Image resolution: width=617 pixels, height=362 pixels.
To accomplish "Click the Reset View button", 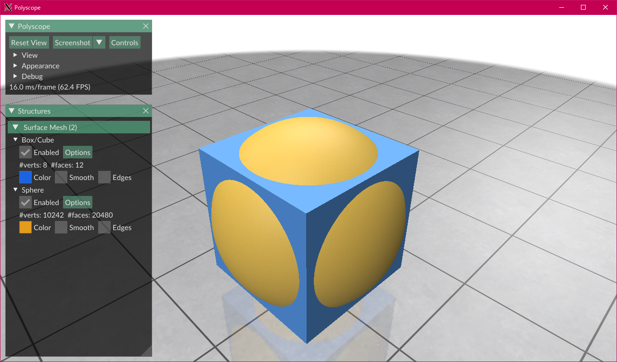I will coord(29,42).
